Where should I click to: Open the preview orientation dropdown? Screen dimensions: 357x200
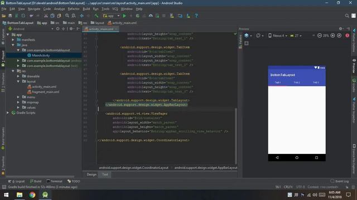(x=259, y=36)
